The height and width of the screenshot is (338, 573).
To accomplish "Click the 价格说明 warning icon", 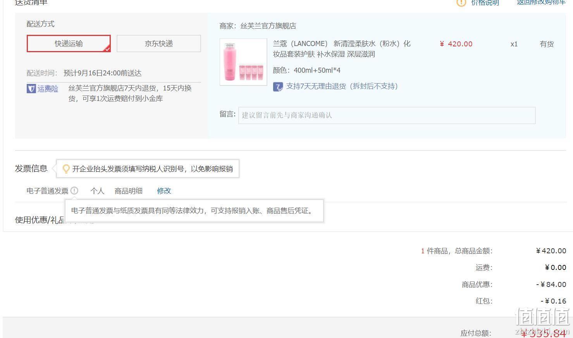I will click(x=461, y=3).
